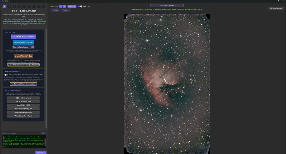286x154 pixels.
Task: Click Reset View button
Action: click(72, 6)
